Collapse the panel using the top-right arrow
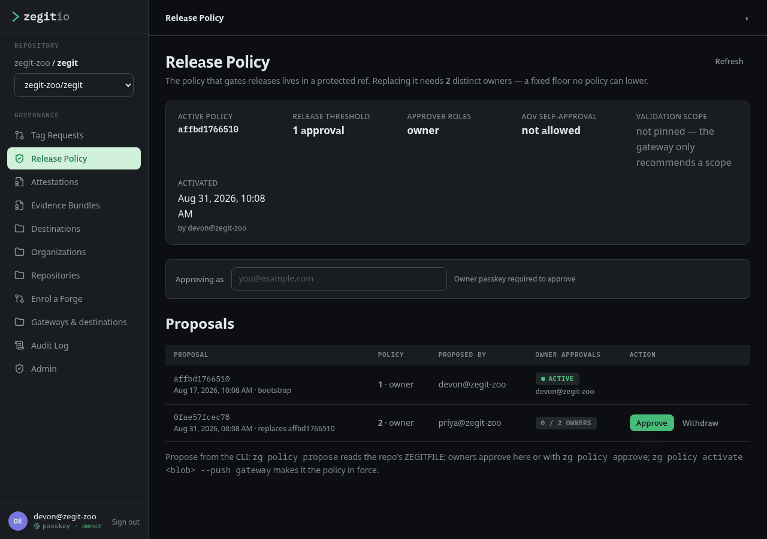 747,19
